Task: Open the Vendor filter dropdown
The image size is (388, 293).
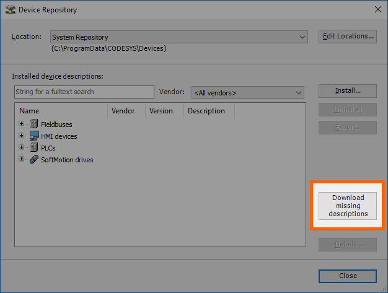Action: 298,93
